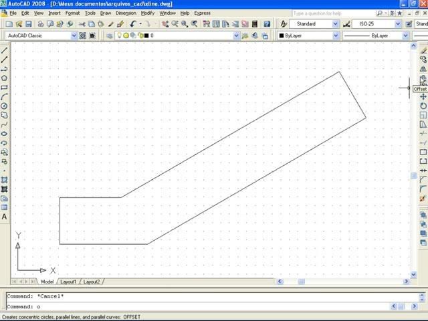Image resolution: width=428 pixels, height=321 pixels.
Task: Select the Model tab
Action: click(47, 282)
